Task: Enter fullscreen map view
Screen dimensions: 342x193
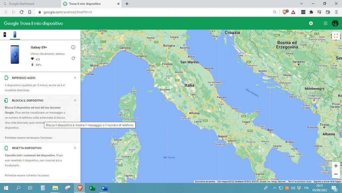Action: coord(336,35)
